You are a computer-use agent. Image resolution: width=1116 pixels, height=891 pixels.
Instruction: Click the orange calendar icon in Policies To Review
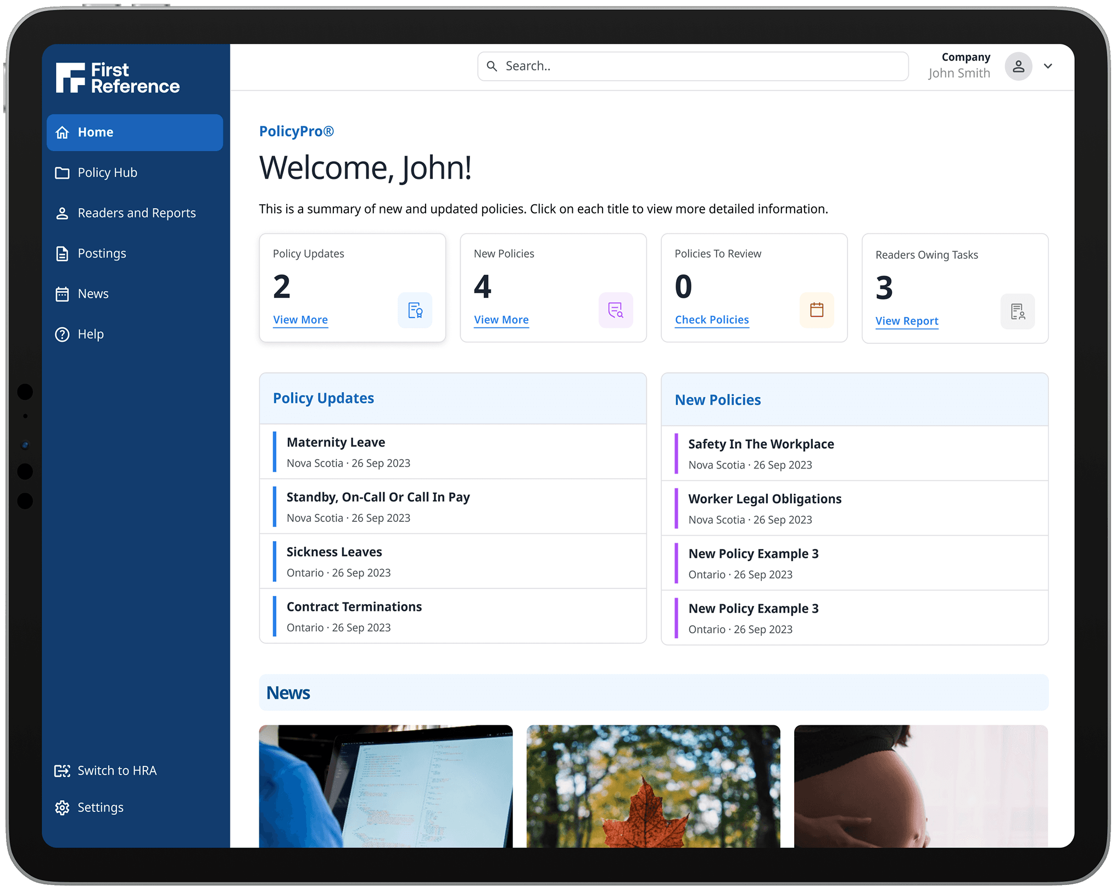click(816, 310)
